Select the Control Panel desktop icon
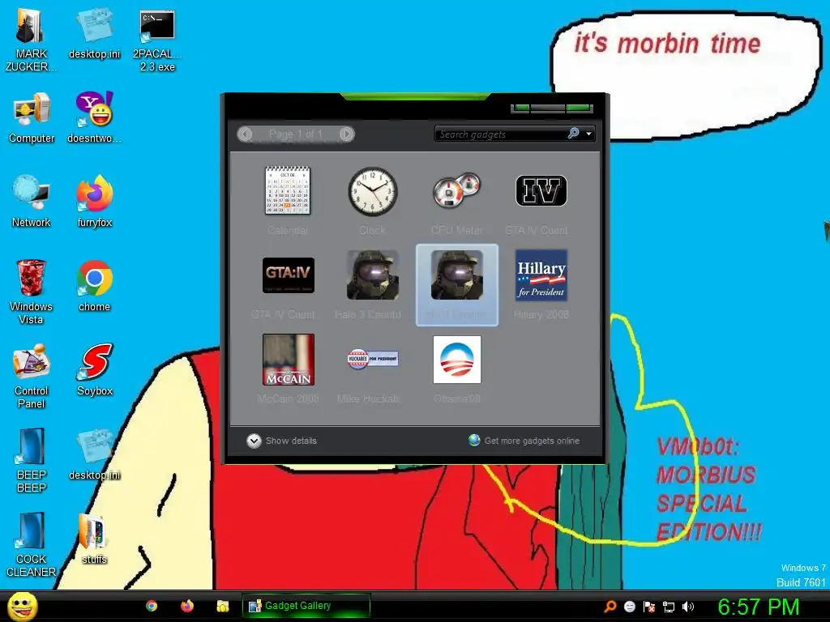The width and height of the screenshot is (830, 622). pos(32,376)
